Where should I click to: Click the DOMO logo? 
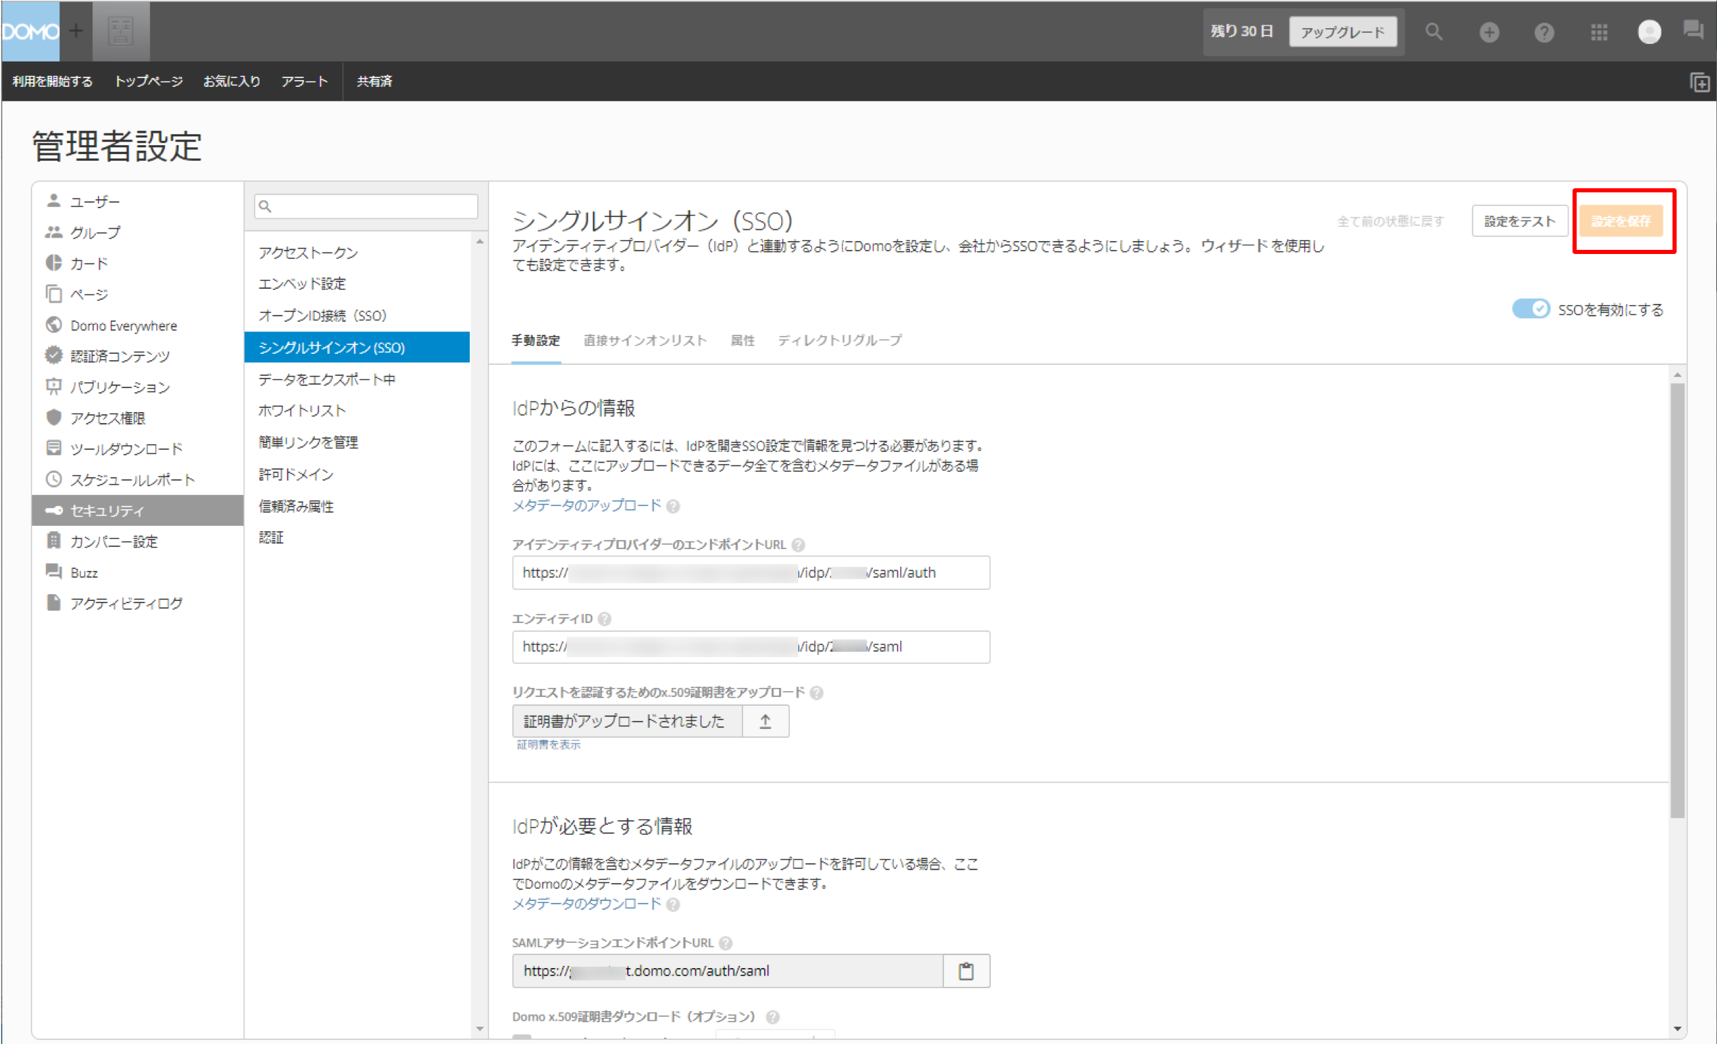point(31,31)
